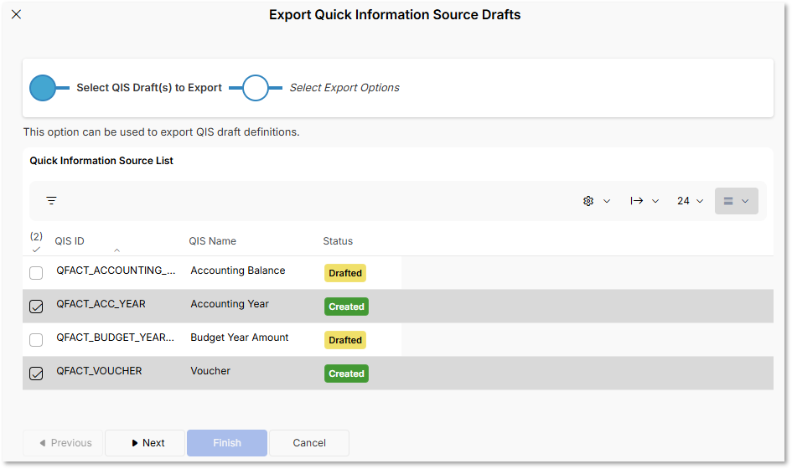Select the QFACT_VOUCHER ID cell

[99, 370]
